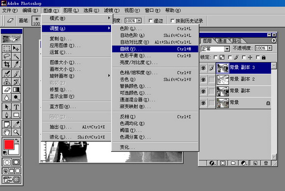Switch to 通道 tab
285x191 pixels.
222,41
